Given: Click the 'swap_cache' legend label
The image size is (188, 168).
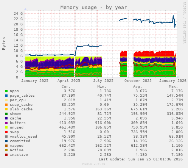Looking at the screenshot, I should point(21,105).
